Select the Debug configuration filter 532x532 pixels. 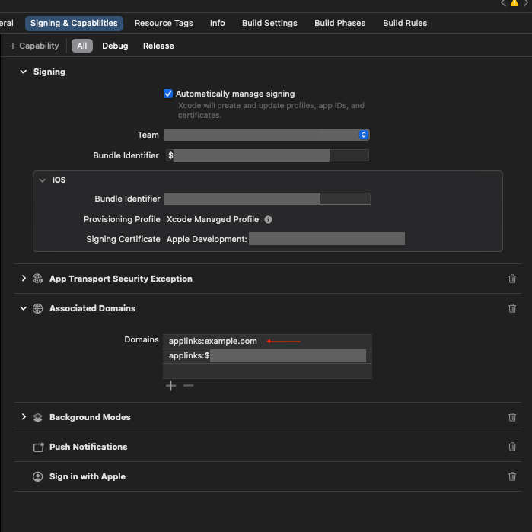coord(115,46)
